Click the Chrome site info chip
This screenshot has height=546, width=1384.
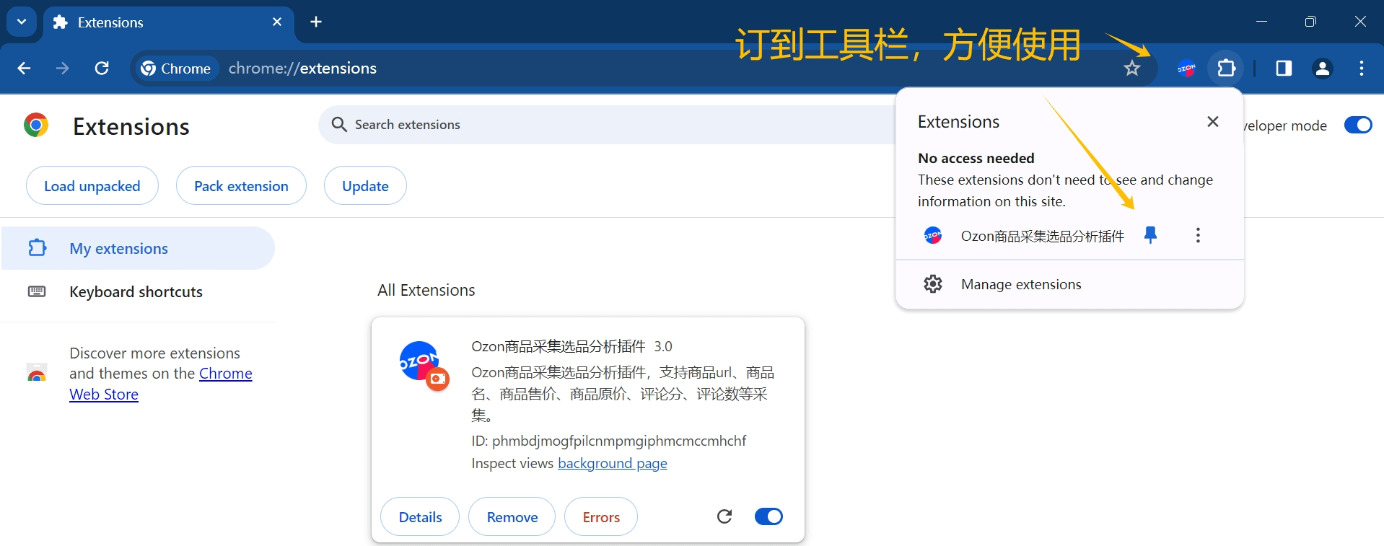[175, 69]
